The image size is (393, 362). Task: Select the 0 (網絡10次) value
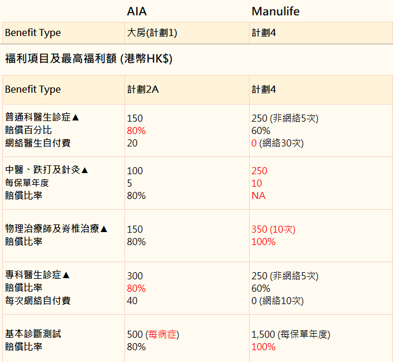point(277,301)
